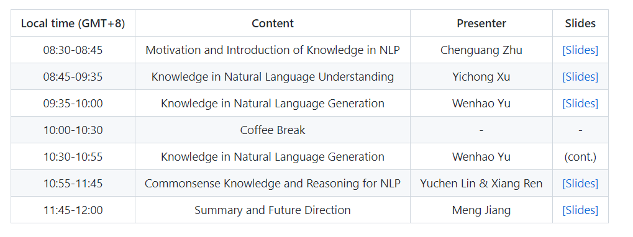Open Slides link for Yichong Xu's session
633x237 pixels.
click(580, 76)
